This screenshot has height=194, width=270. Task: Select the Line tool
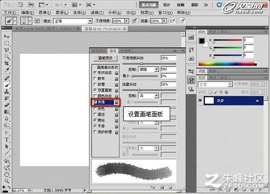(6, 153)
